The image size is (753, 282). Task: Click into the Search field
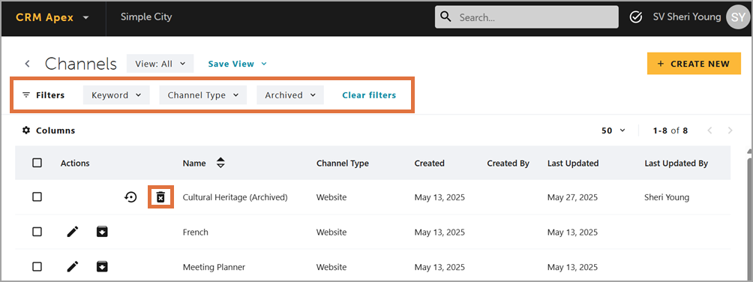(x=526, y=17)
